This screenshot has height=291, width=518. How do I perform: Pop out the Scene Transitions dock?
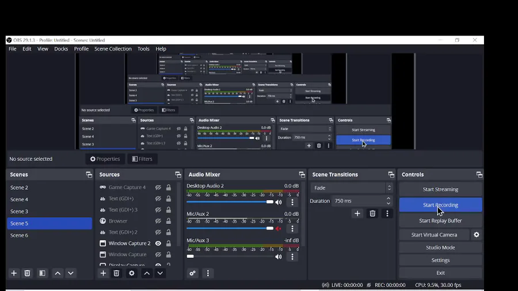(391, 174)
